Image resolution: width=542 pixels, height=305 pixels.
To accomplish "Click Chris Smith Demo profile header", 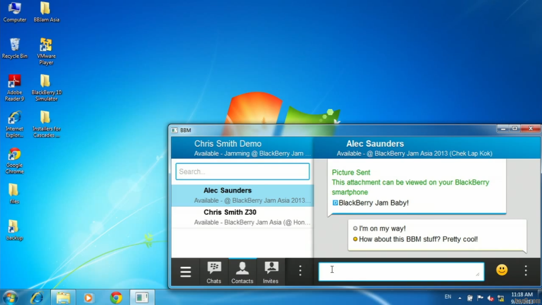I will 242,148.
